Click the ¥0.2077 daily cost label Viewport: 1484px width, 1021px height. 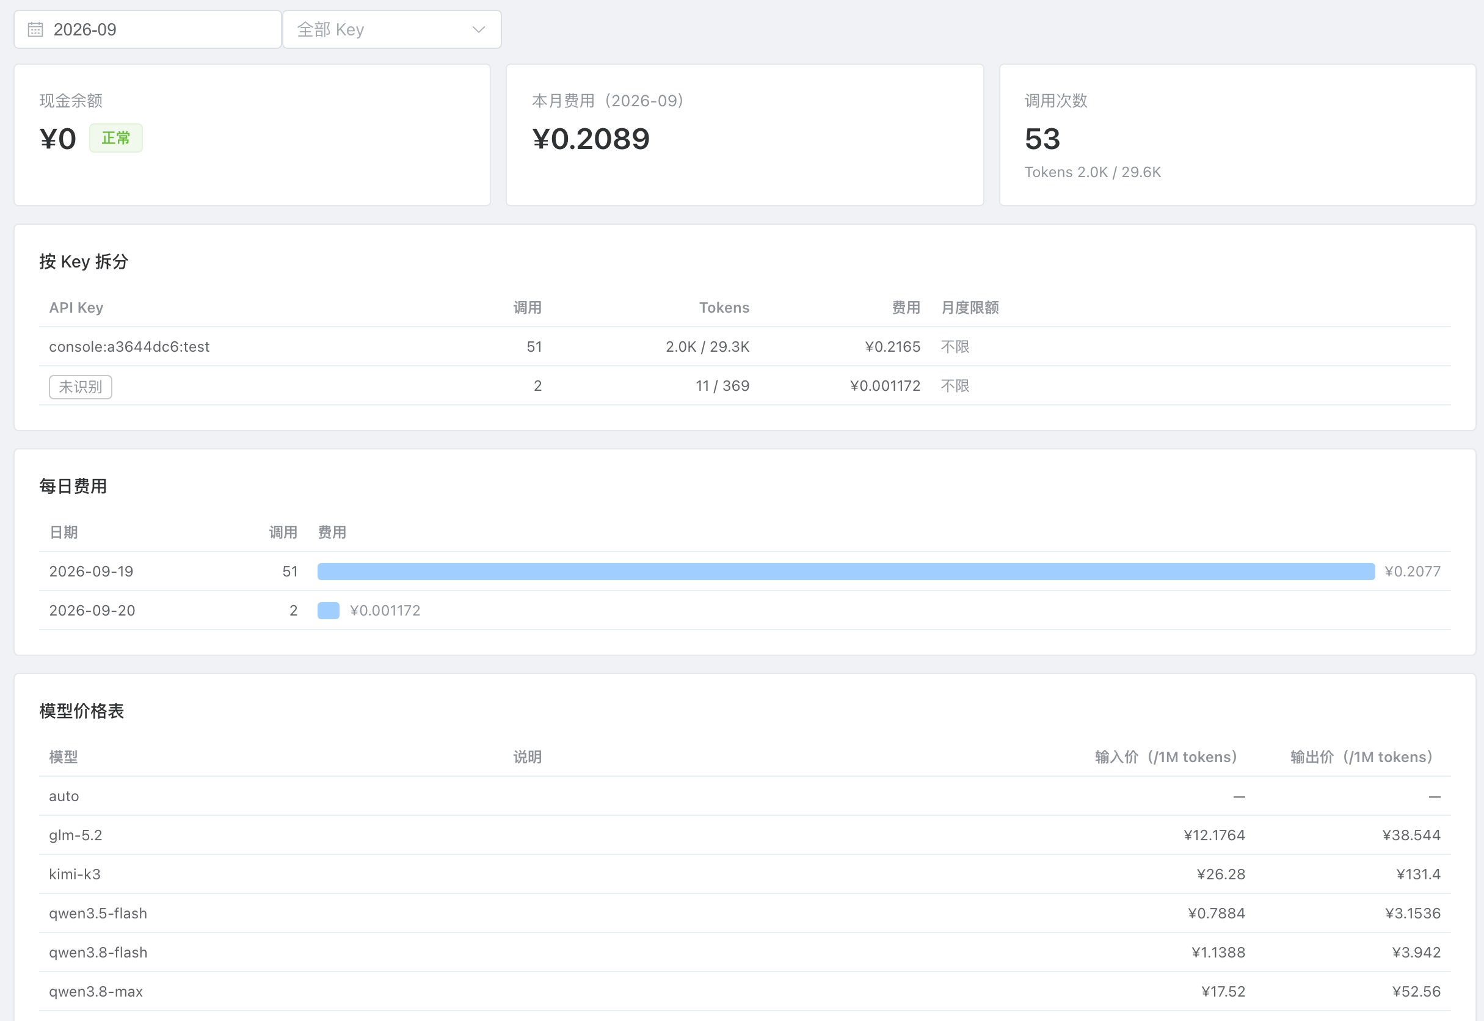coord(1413,572)
